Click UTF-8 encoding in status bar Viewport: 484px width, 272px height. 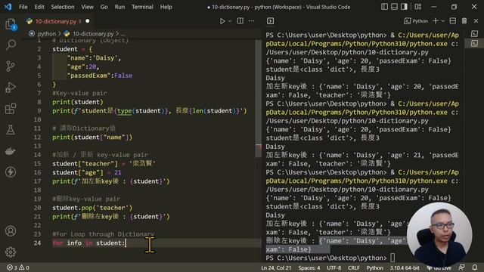click(334, 267)
